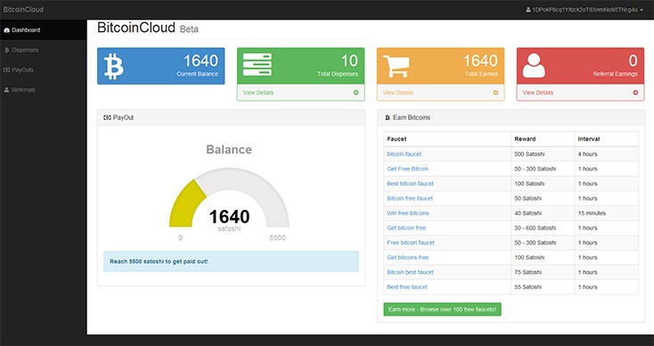Viewport: 654px width, 346px height.
Task: Click the user silhouette icon on Referral Earnings card
Action: pos(534,65)
